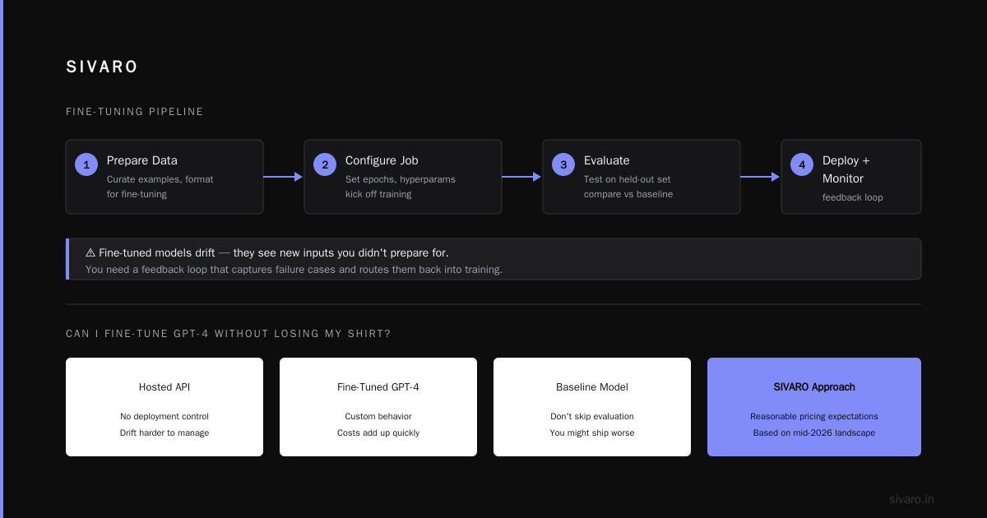Viewport: 987px width, 518px height.
Task: Select 'You might ship worse' text
Action: (592, 432)
